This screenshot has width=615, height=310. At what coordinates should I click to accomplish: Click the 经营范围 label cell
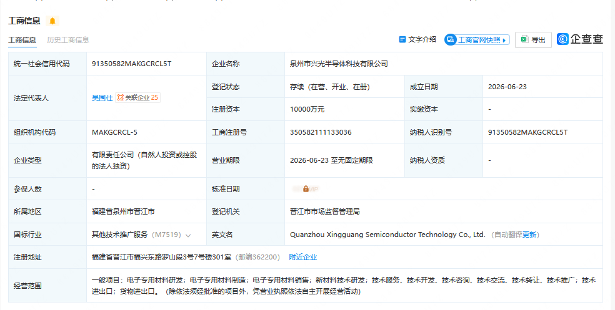(47, 286)
